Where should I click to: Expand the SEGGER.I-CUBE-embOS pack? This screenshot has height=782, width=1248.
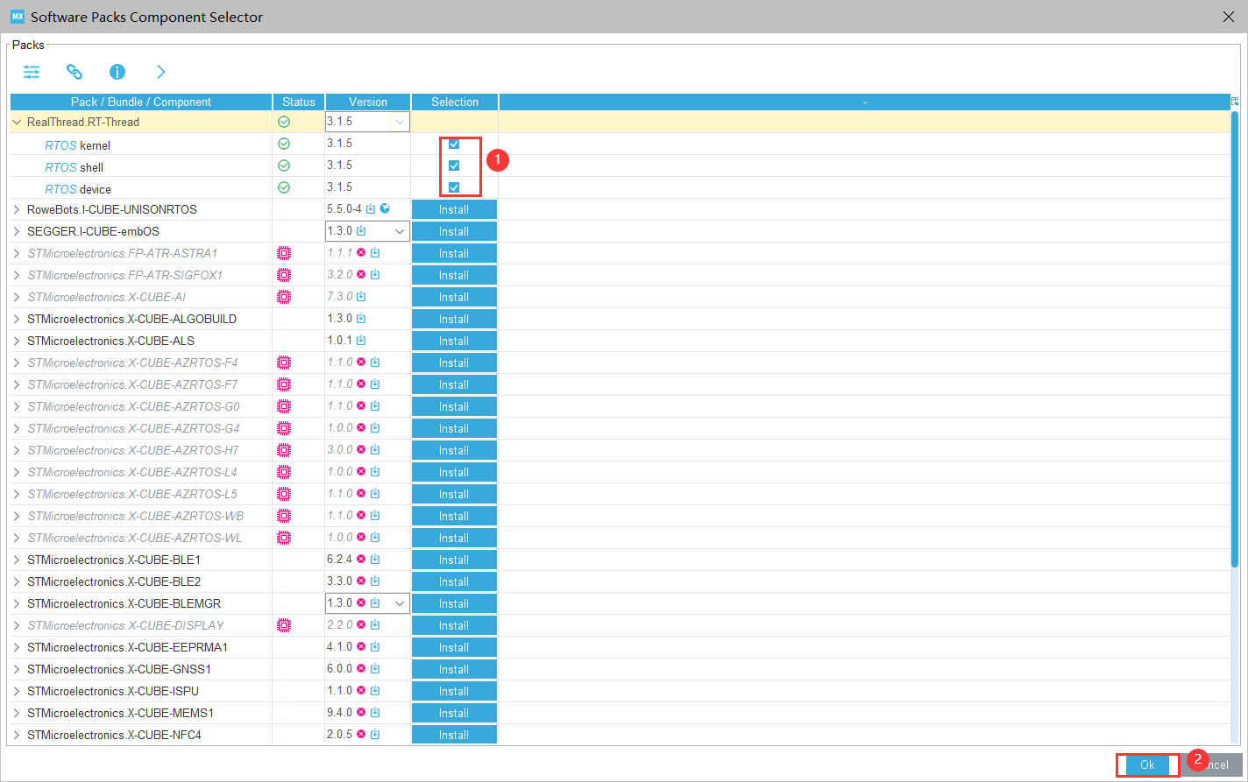pyautogui.click(x=17, y=231)
